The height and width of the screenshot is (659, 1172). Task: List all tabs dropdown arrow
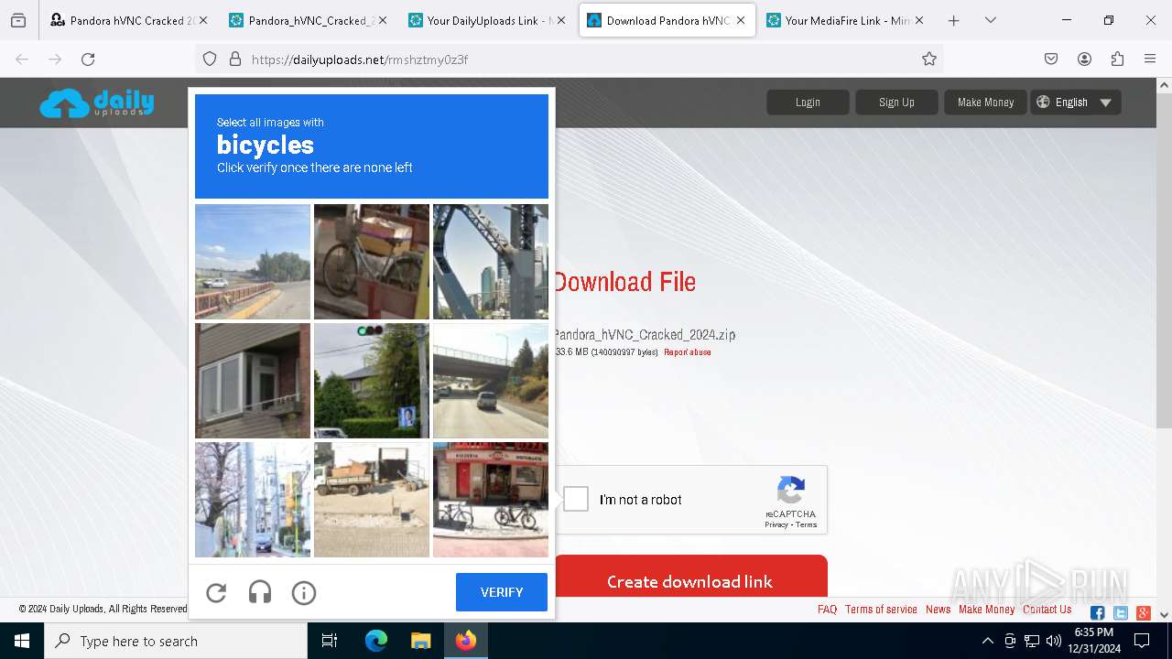coord(990,20)
